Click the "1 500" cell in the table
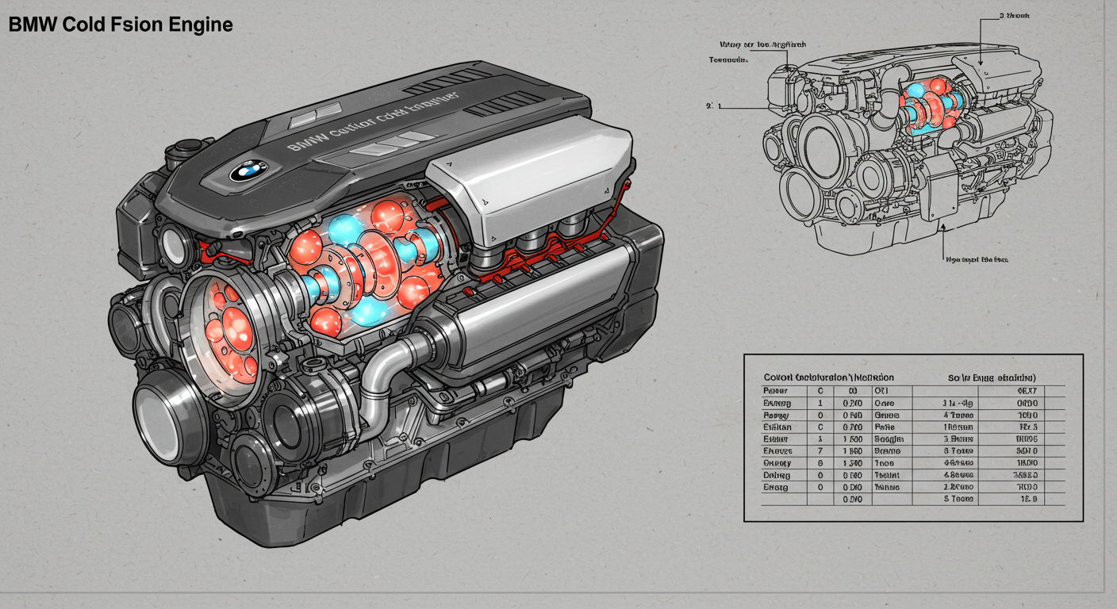 tap(852, 438)
